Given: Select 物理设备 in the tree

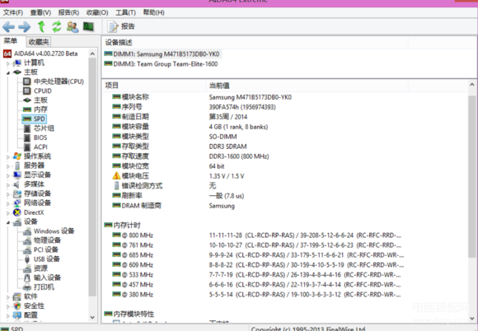Looking at the screenshot, I should click(x=47, y=240).
